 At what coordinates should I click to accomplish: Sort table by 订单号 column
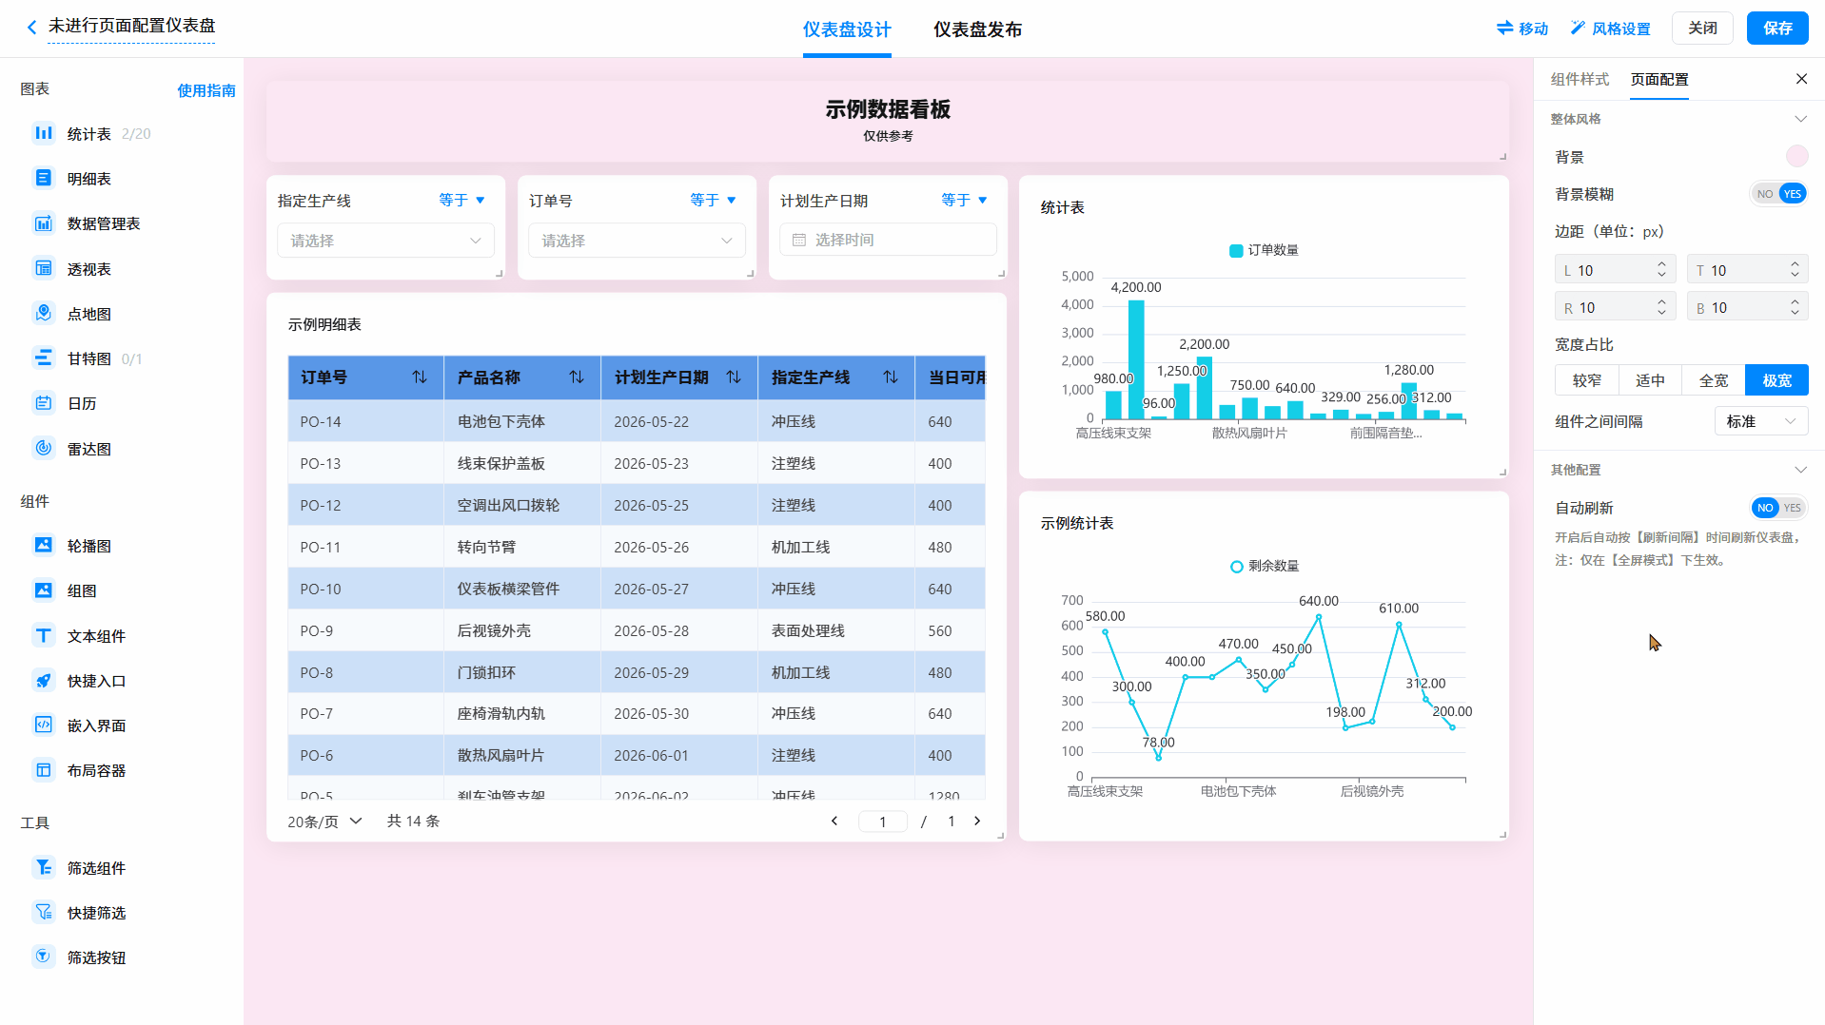coord(420,377)
